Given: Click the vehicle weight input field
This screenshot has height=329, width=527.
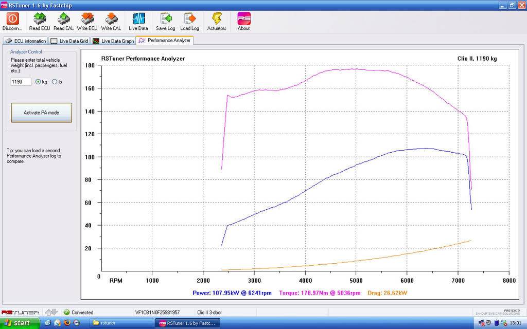Looking at the screenshot, I should click(x=21, y=82).
